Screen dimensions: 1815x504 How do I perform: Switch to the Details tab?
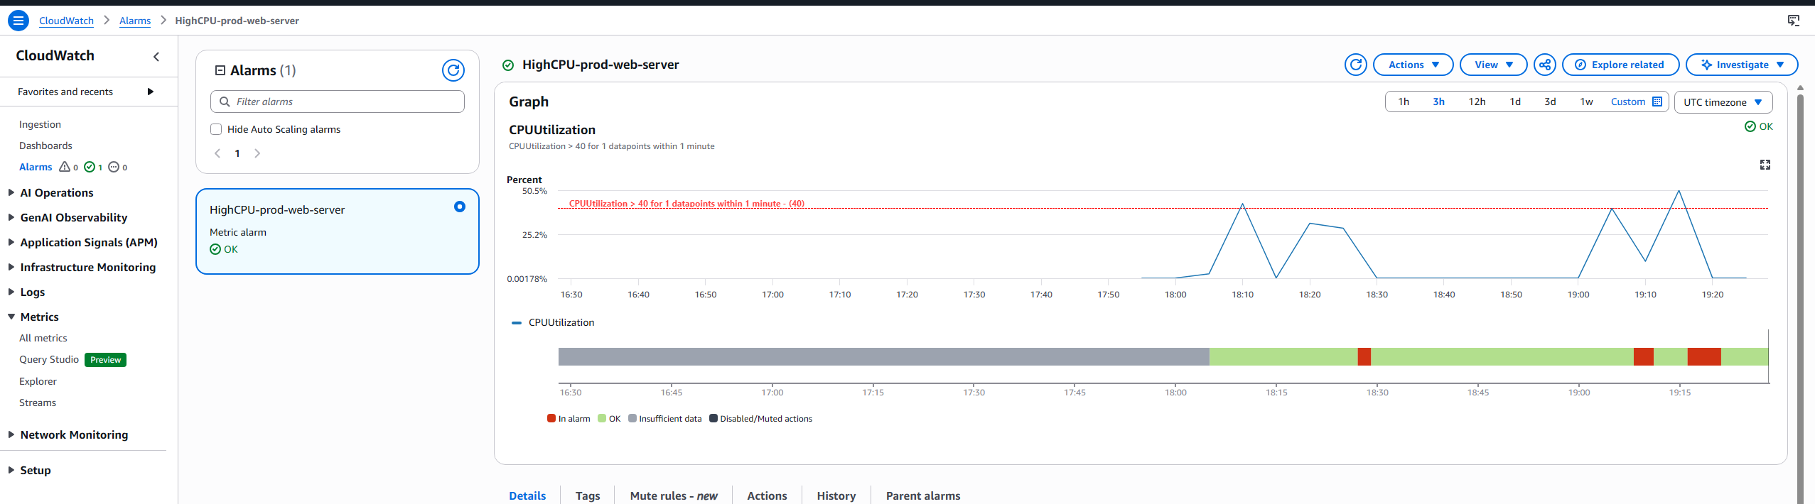(527, 495)
